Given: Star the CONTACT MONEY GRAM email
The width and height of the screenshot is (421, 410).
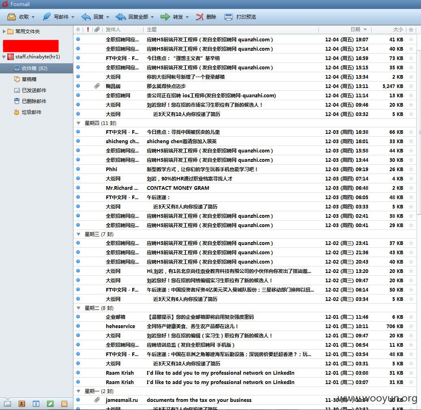Looking at the screenshot, I should click(411, 188).
